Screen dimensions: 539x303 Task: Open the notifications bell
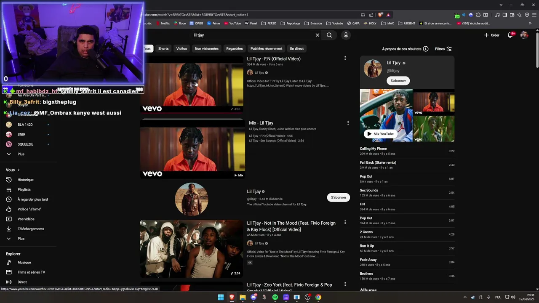pos(510,35)
